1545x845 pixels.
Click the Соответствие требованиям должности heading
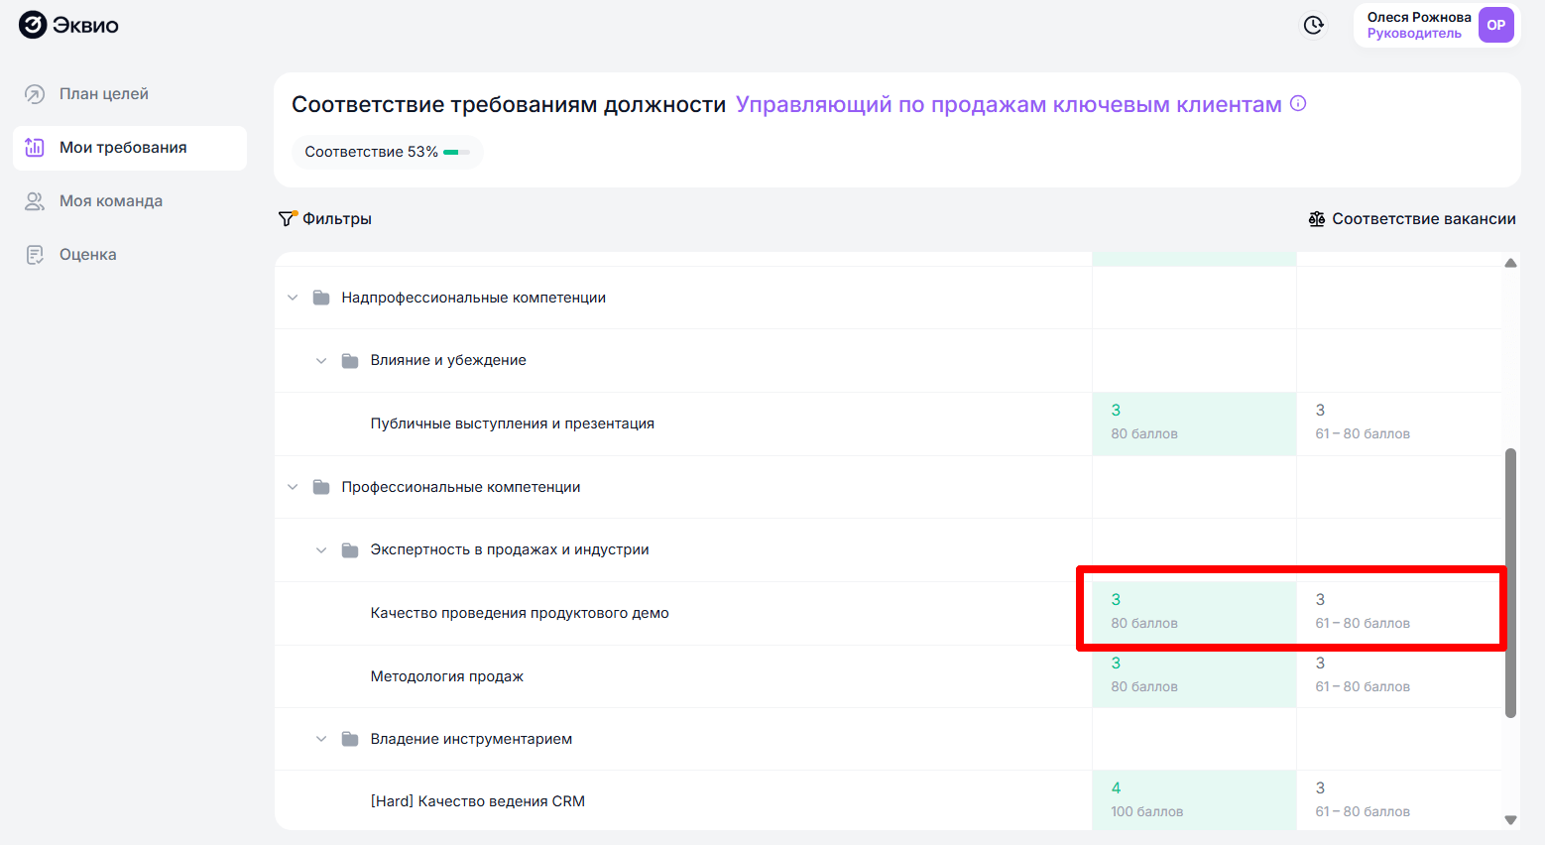[x=509, y=104]
